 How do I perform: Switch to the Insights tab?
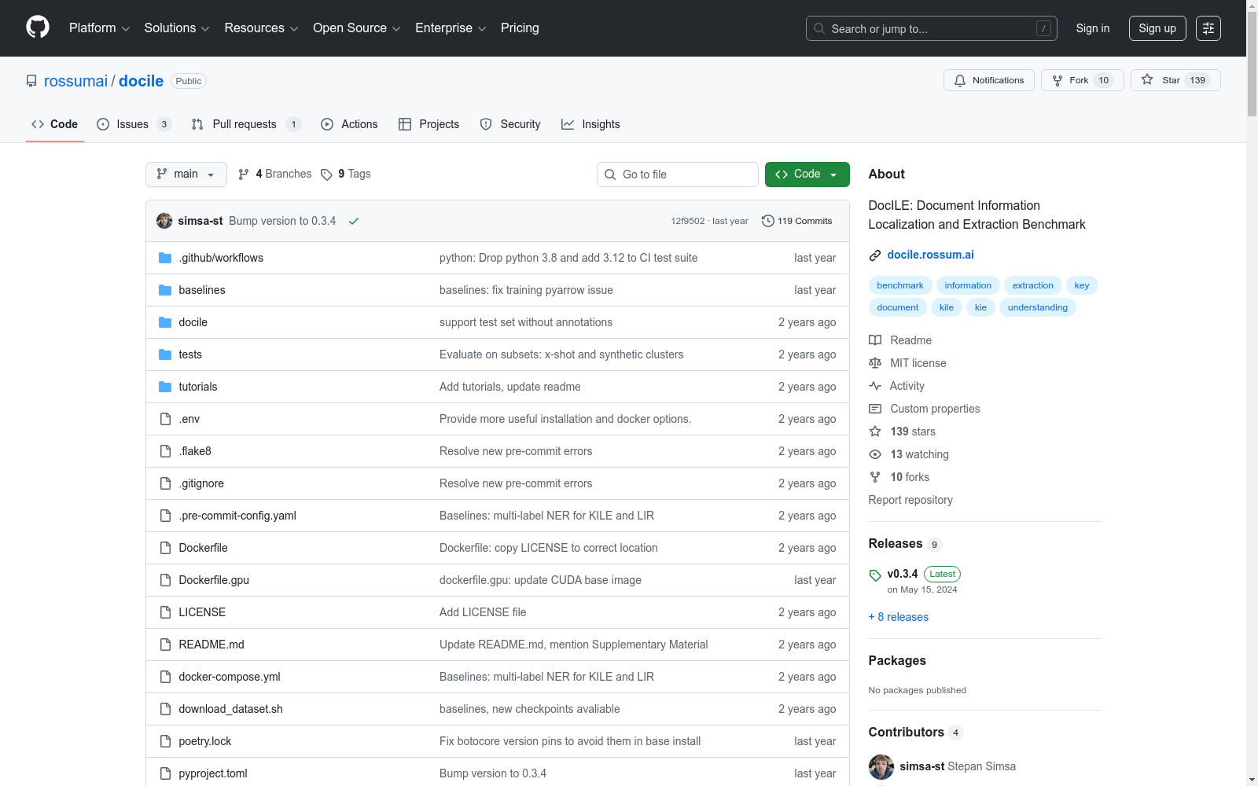point(590,124)
